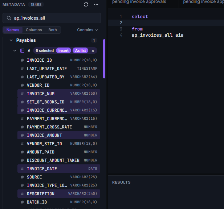Select the BATCH_ID column row

click(59, 202)
